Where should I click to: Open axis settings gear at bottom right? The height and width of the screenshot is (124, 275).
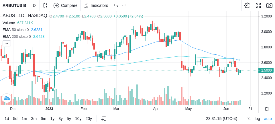pyautogui.click(x=267, y=109)
